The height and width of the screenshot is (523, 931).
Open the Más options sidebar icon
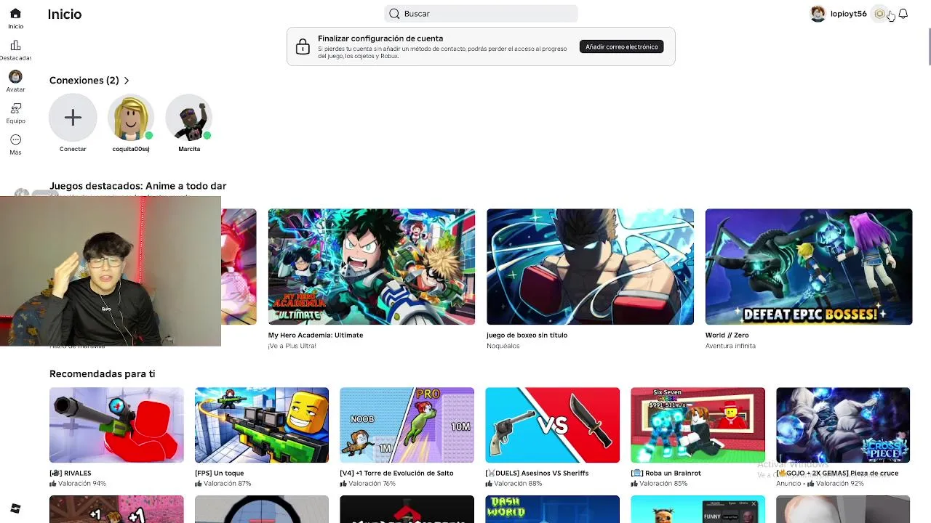[15, 139]
